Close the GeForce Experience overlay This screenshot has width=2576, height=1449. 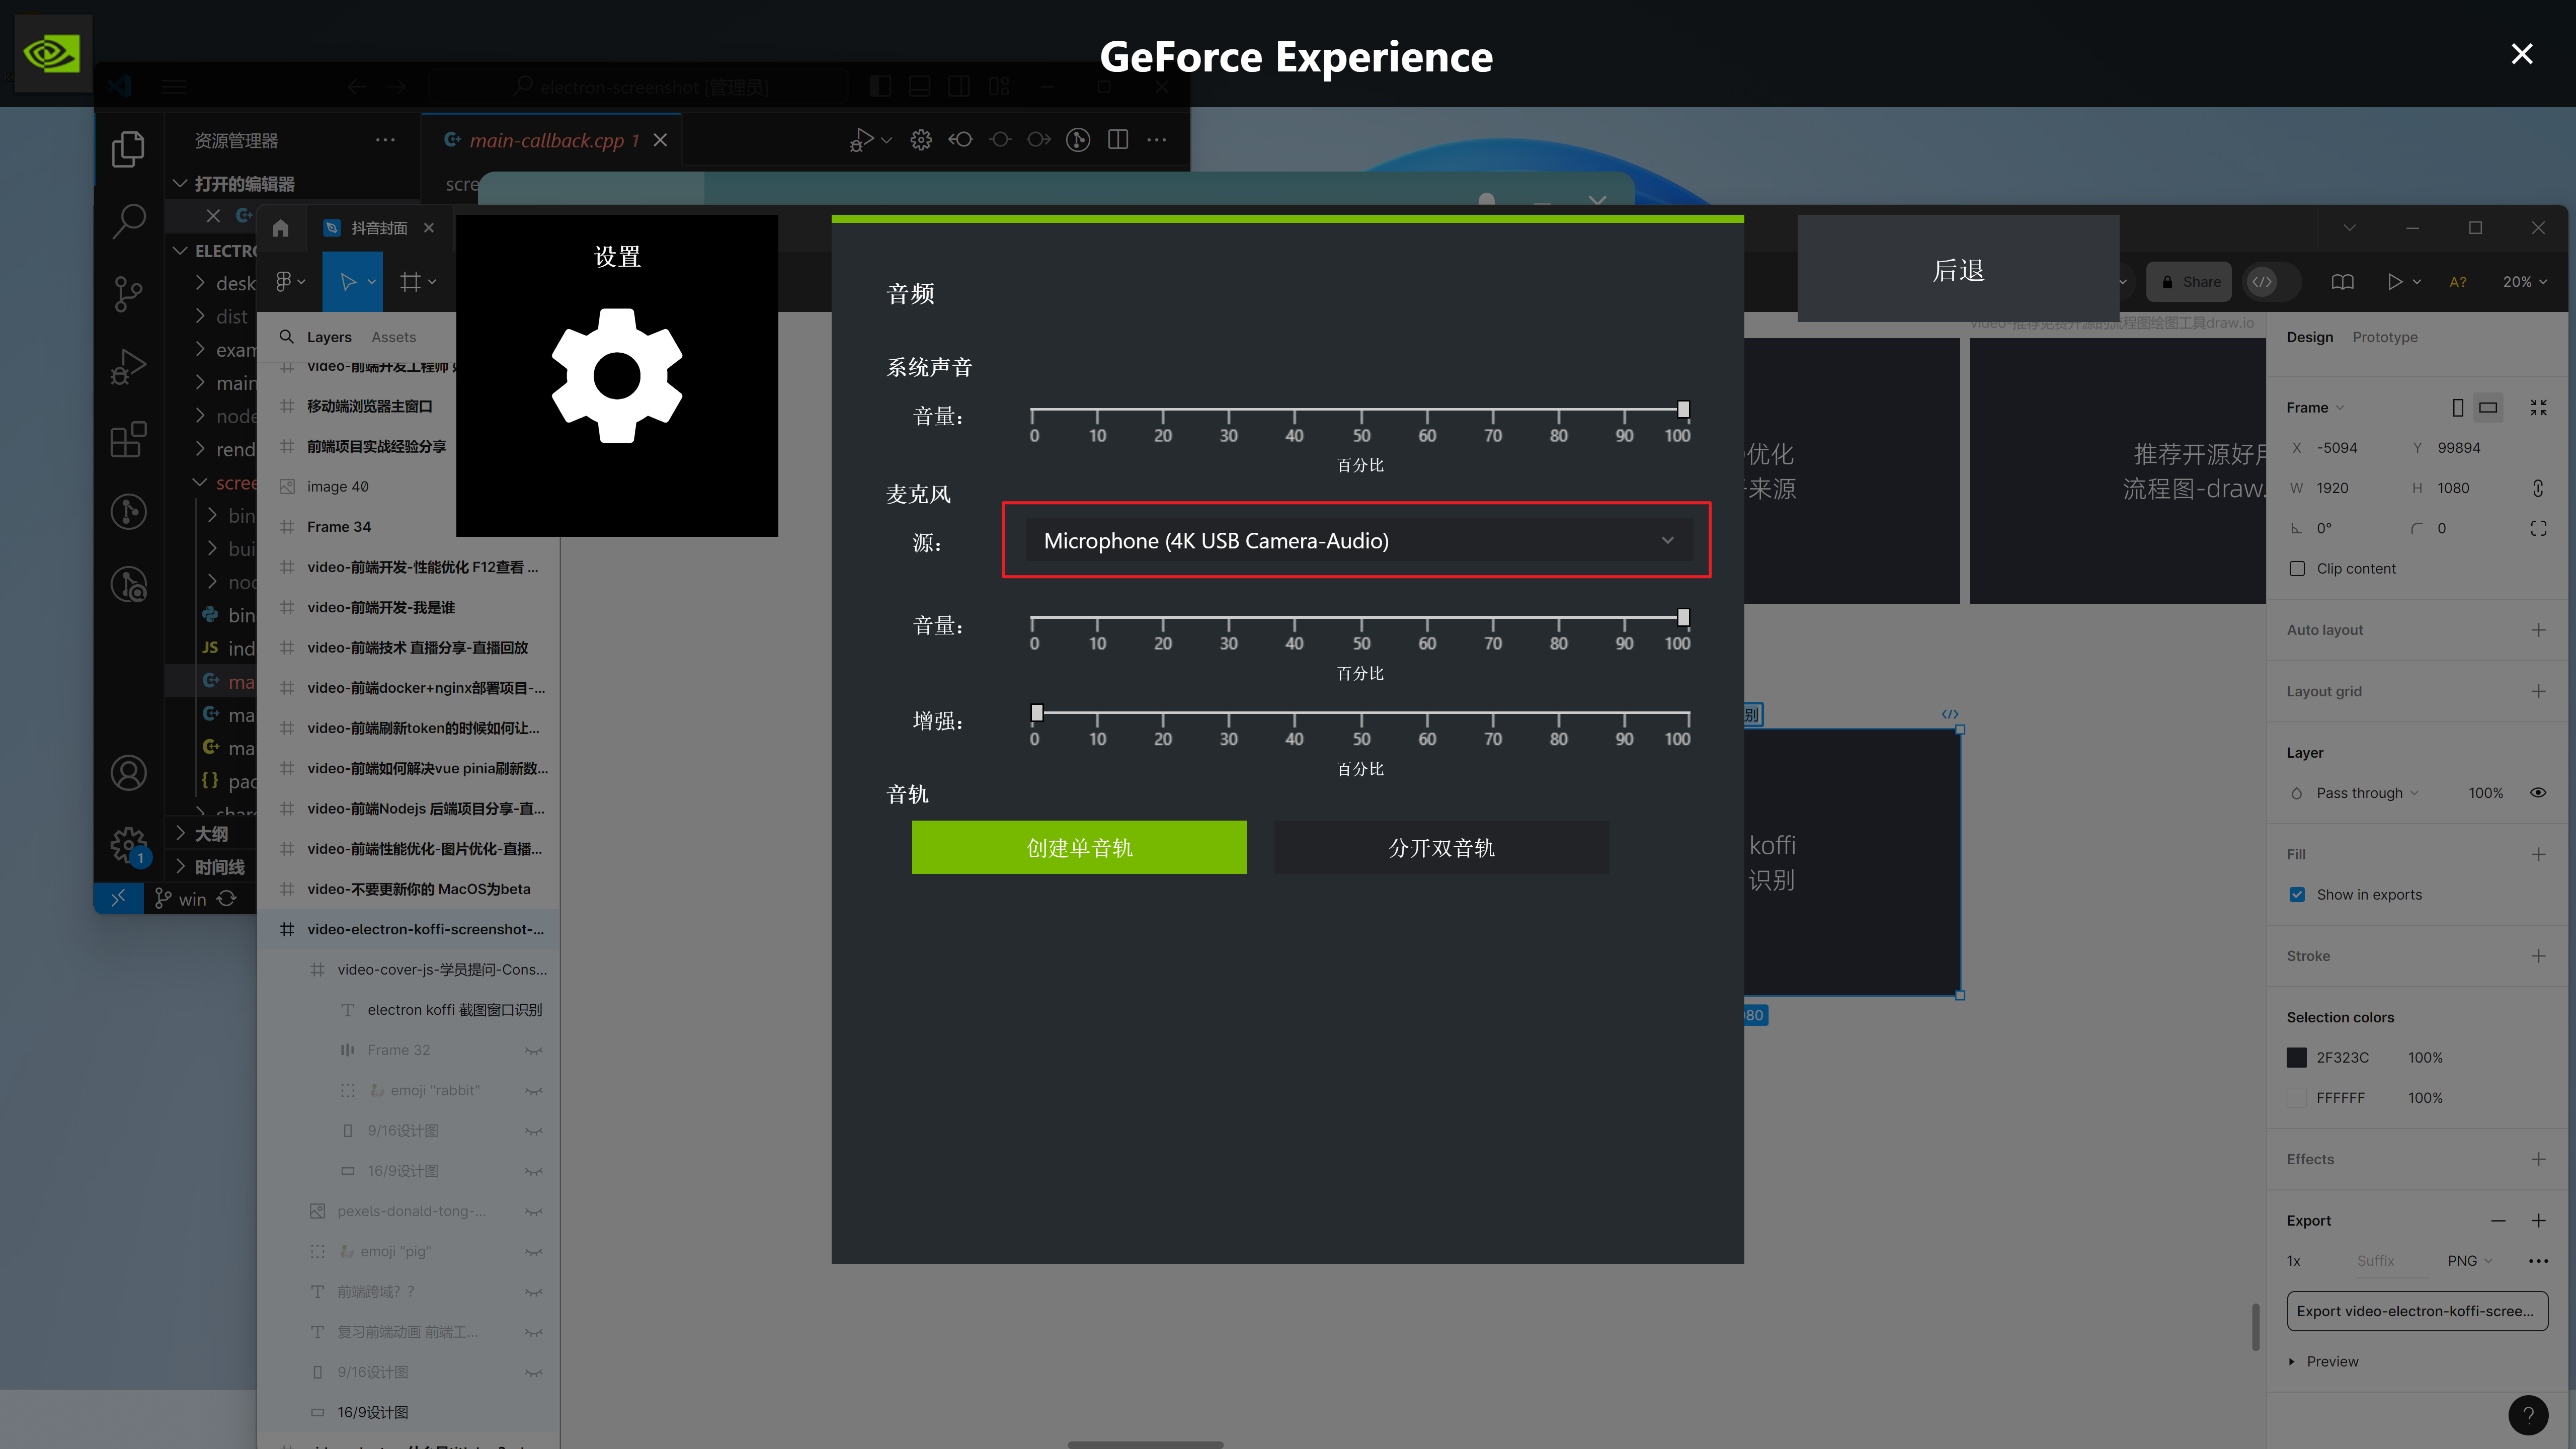click(x=2522, y=54)
